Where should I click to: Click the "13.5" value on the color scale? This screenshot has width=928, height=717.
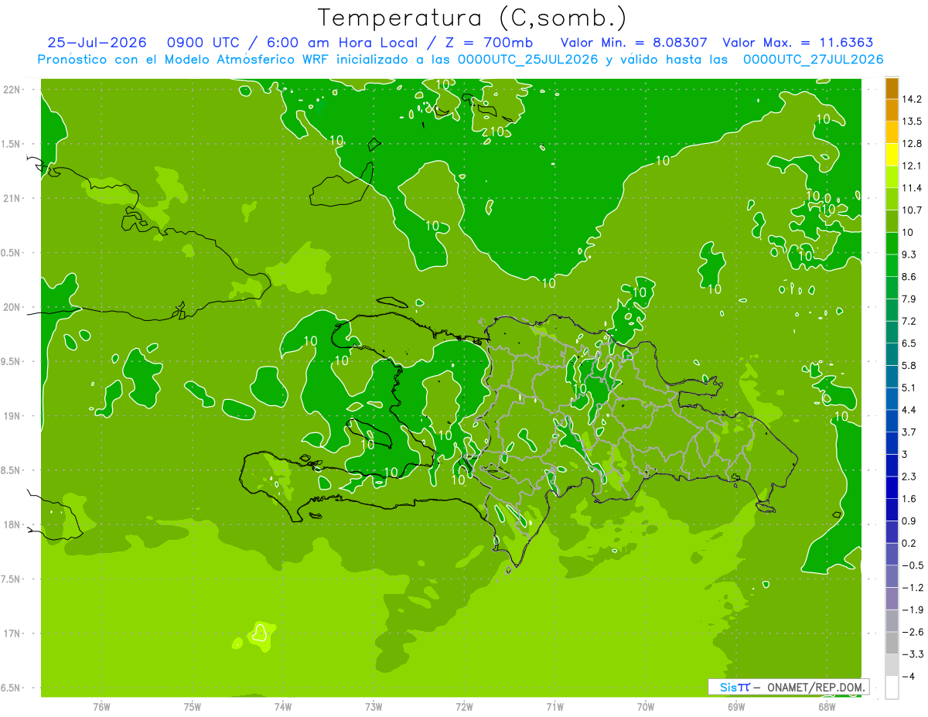click(x=913, y=121)
